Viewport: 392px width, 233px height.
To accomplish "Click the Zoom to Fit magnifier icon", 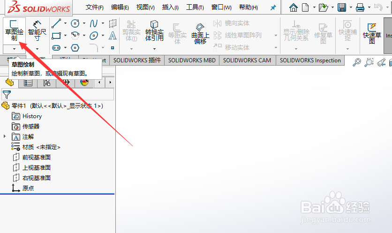I will pos(357,62).
